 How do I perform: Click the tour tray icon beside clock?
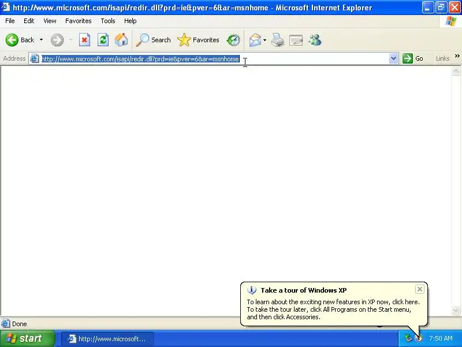click(418, 338)
